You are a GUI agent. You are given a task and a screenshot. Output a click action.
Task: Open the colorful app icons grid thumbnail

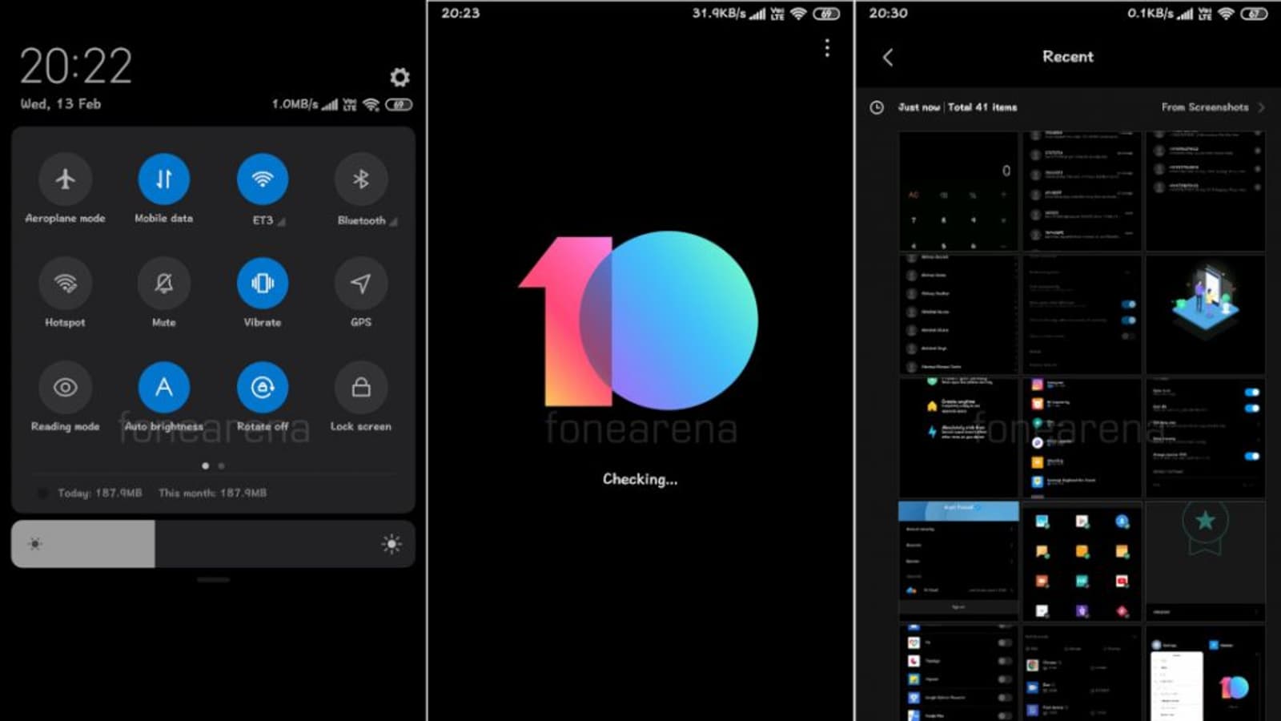pos(1082,562)
